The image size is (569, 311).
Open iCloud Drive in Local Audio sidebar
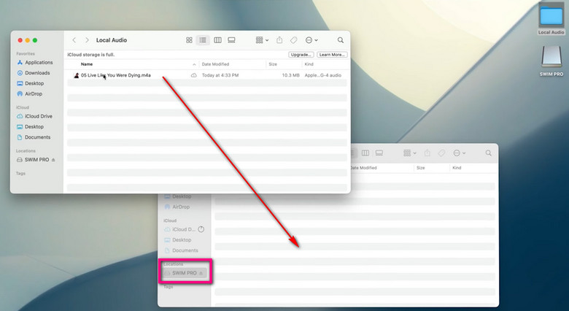point(35,116)
